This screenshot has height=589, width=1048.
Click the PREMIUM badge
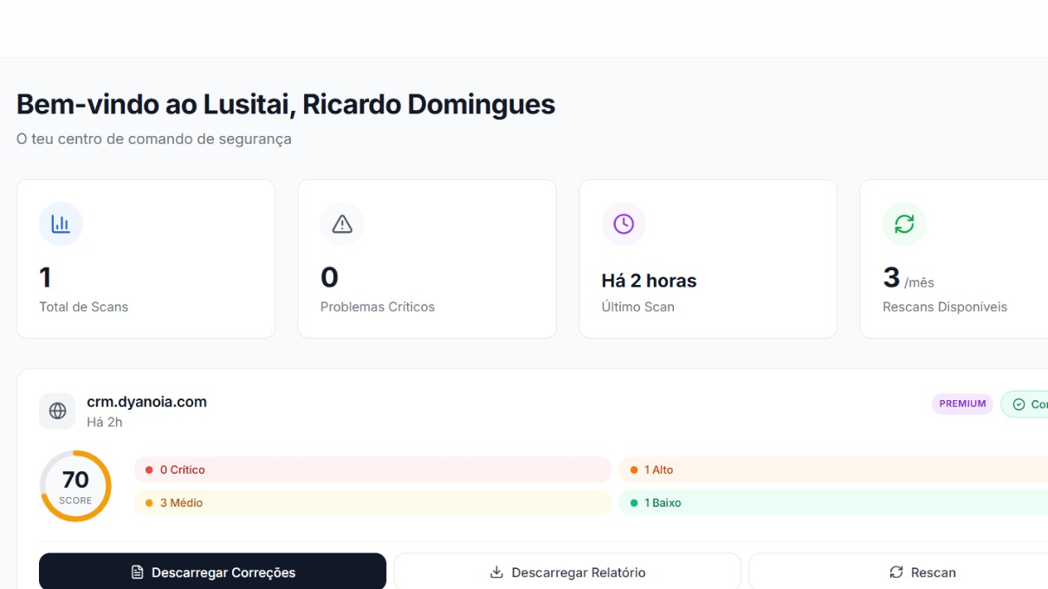coord(962,404)
